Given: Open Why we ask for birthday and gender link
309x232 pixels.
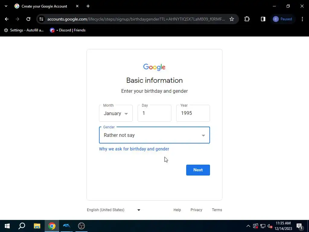Looking at the screenshot, I should point(134,149).
